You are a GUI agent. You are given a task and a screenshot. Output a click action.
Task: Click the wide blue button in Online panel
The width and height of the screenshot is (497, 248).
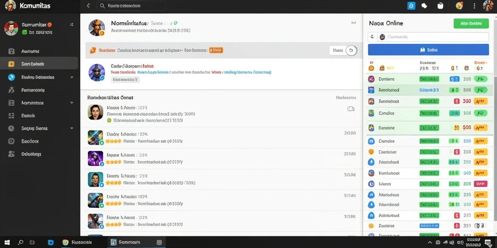tap(428, 50)
